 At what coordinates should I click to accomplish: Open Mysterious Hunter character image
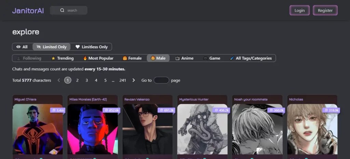click(x=202, y=129)
